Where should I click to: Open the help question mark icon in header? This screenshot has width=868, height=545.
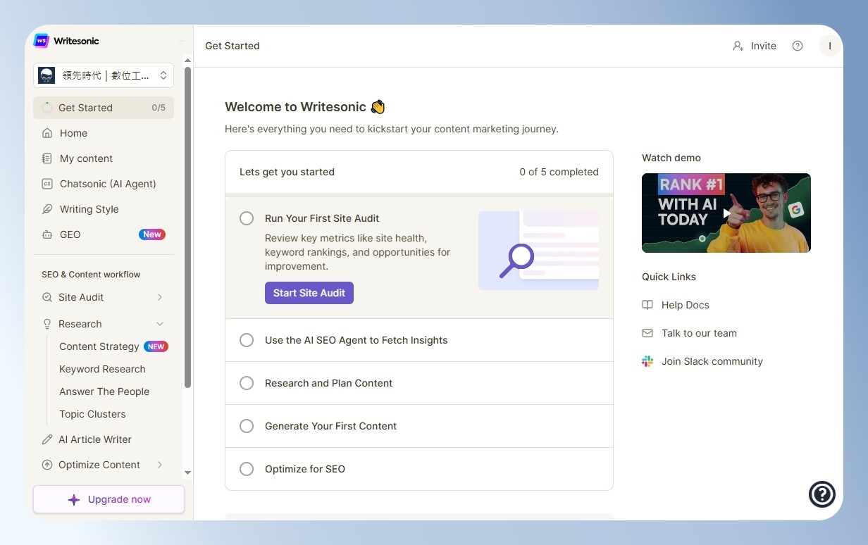(798, 46)
